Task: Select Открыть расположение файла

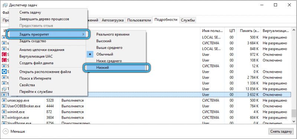Action: click(45, 72)
